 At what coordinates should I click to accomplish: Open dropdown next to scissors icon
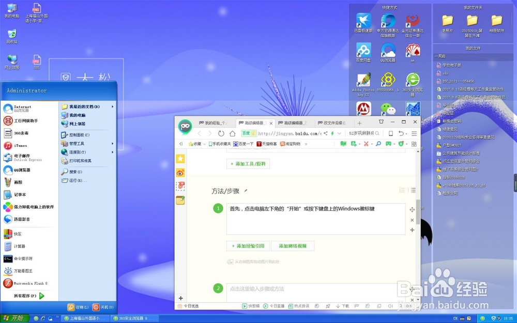(x=372, y=144)
